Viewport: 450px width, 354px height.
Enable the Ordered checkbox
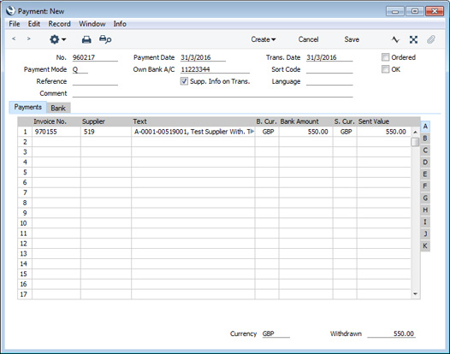(x=385, y=57)
